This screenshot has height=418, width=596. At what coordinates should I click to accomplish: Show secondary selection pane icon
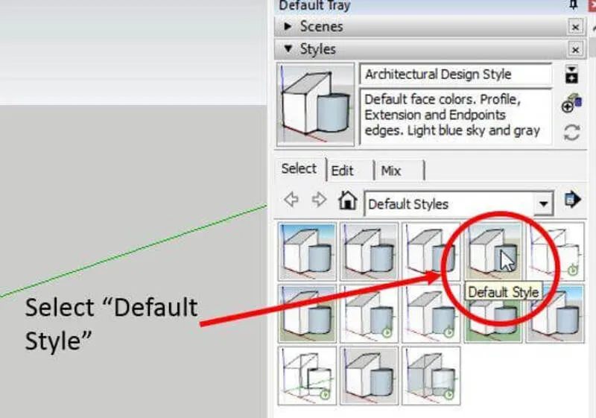click(571, 74)
